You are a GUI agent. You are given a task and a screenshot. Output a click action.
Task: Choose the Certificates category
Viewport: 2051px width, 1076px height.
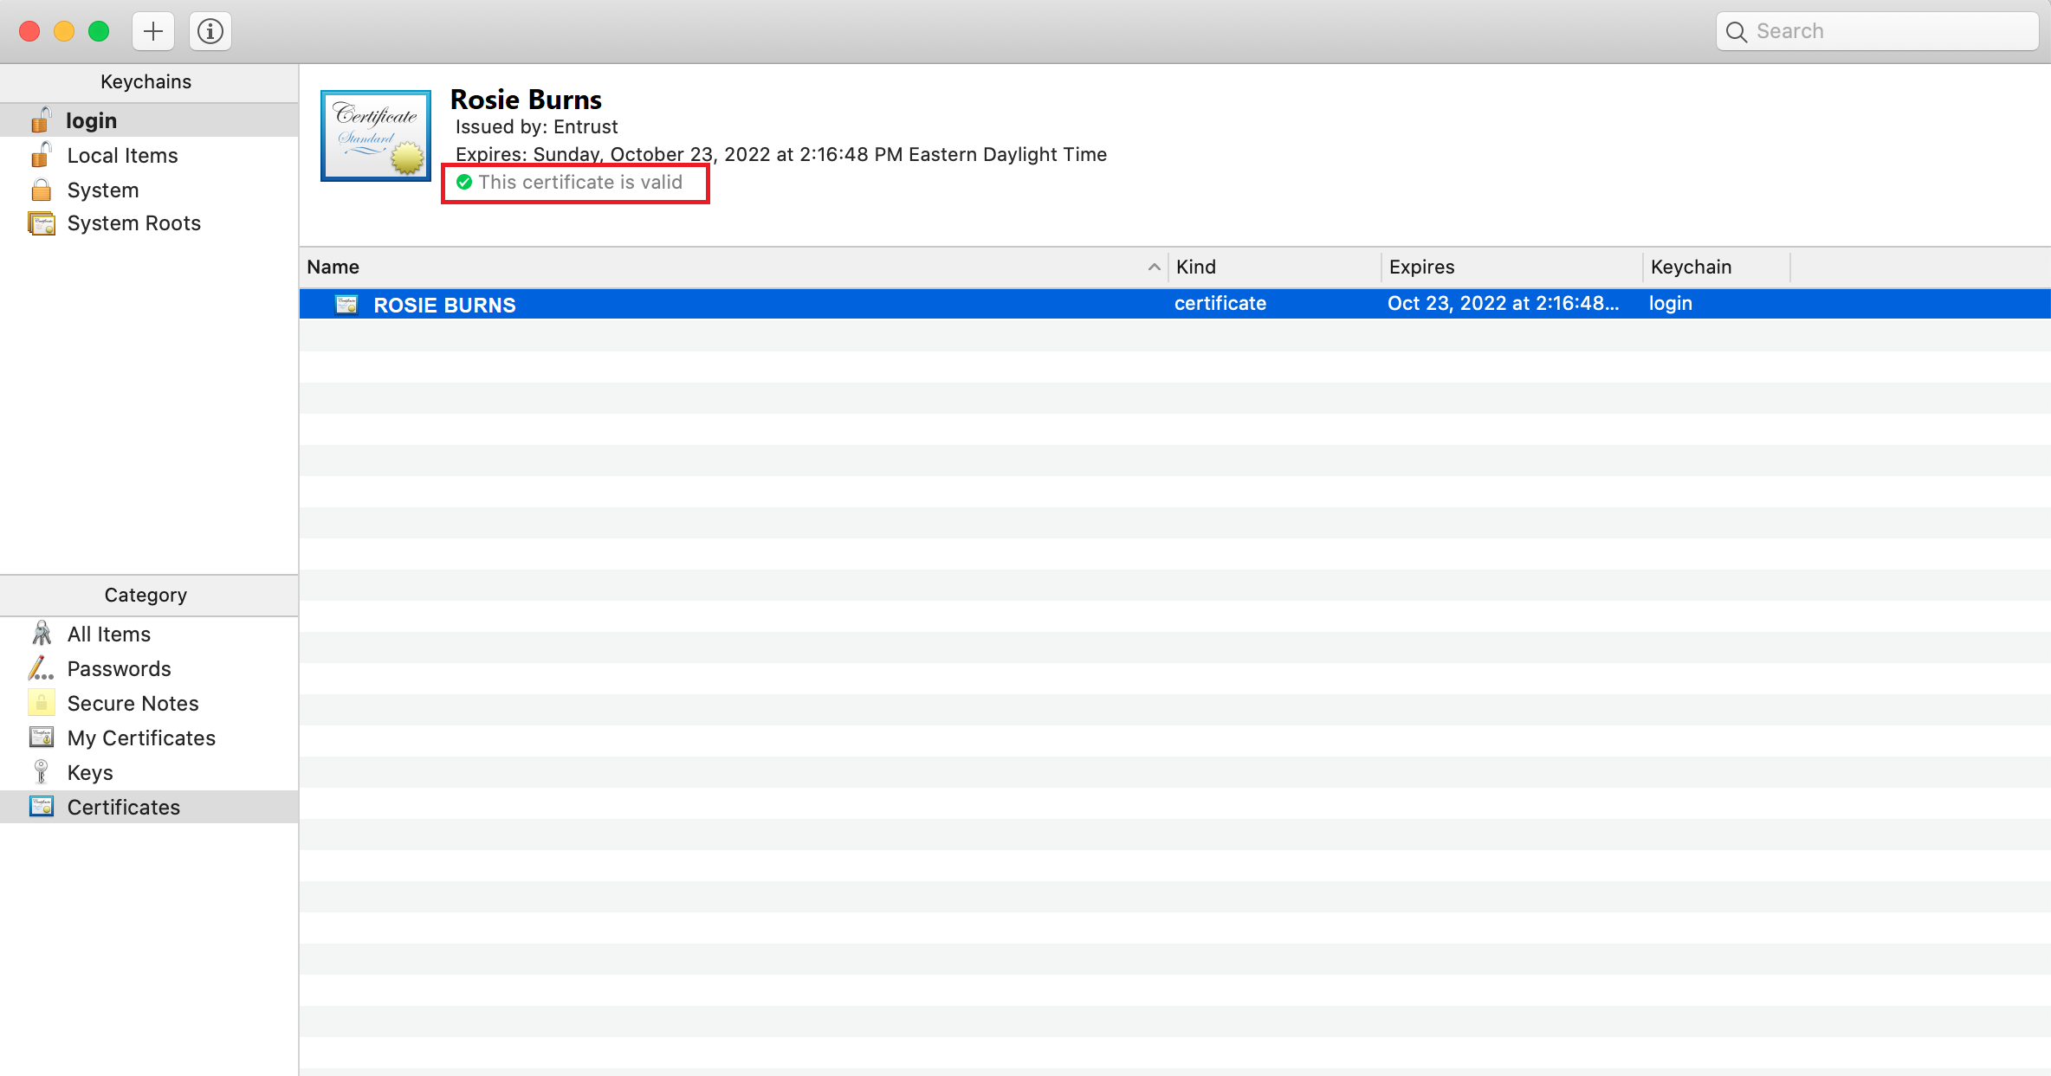[123, 808]
